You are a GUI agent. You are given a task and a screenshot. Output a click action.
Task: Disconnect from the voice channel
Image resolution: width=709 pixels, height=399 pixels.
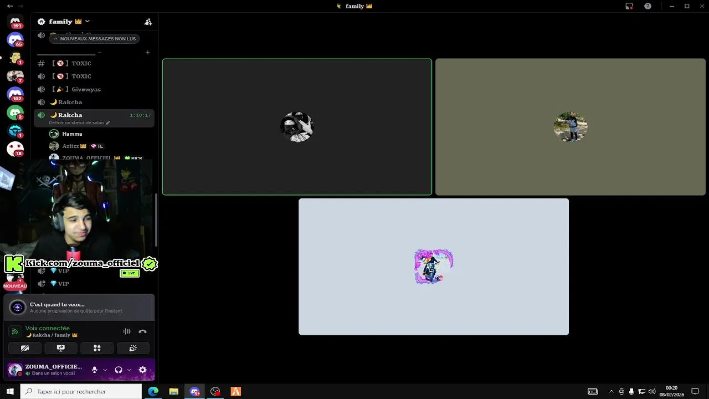pyautogui.click(x=142, y=331)
